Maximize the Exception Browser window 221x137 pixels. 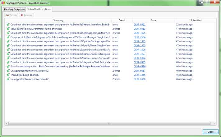click(207, 2)
